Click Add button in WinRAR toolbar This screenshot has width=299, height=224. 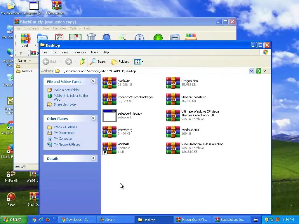[25, 40]
